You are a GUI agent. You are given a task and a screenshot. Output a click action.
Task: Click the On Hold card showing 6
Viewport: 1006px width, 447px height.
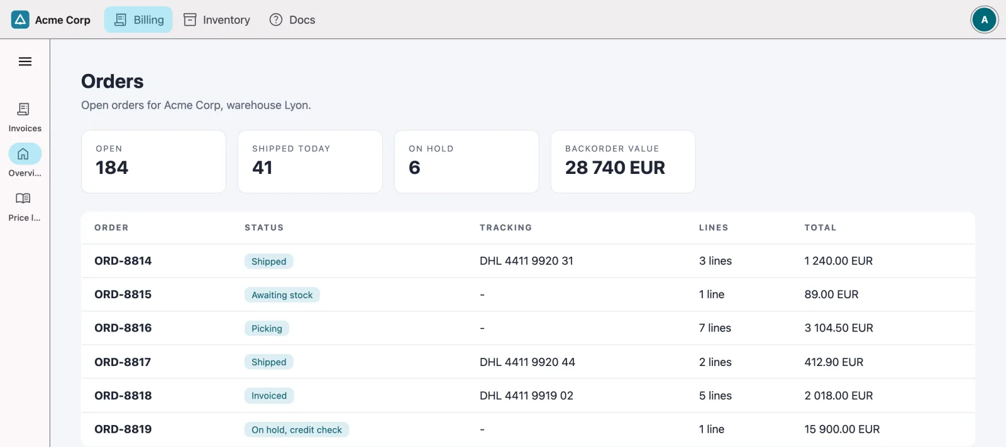467,161
